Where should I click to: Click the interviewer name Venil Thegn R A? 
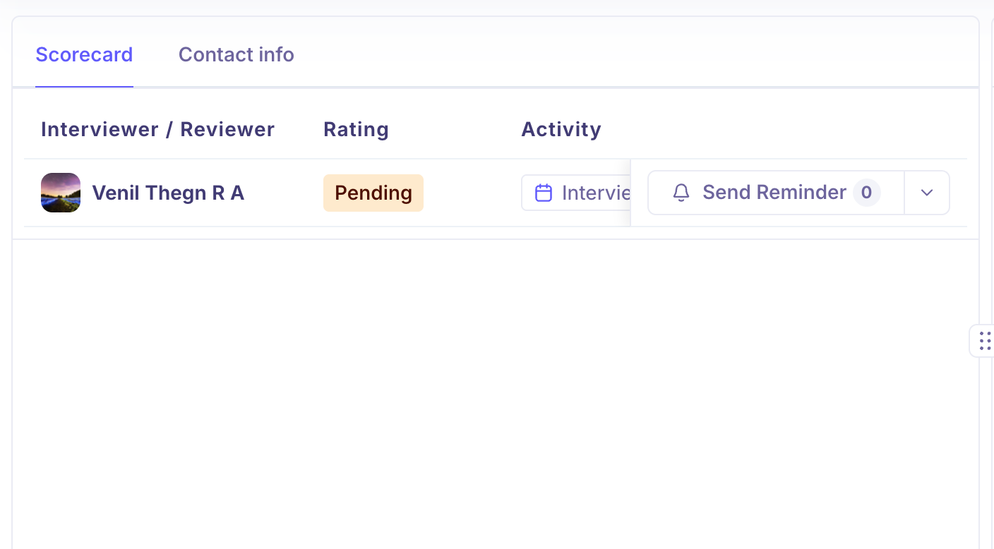(168, 193)
